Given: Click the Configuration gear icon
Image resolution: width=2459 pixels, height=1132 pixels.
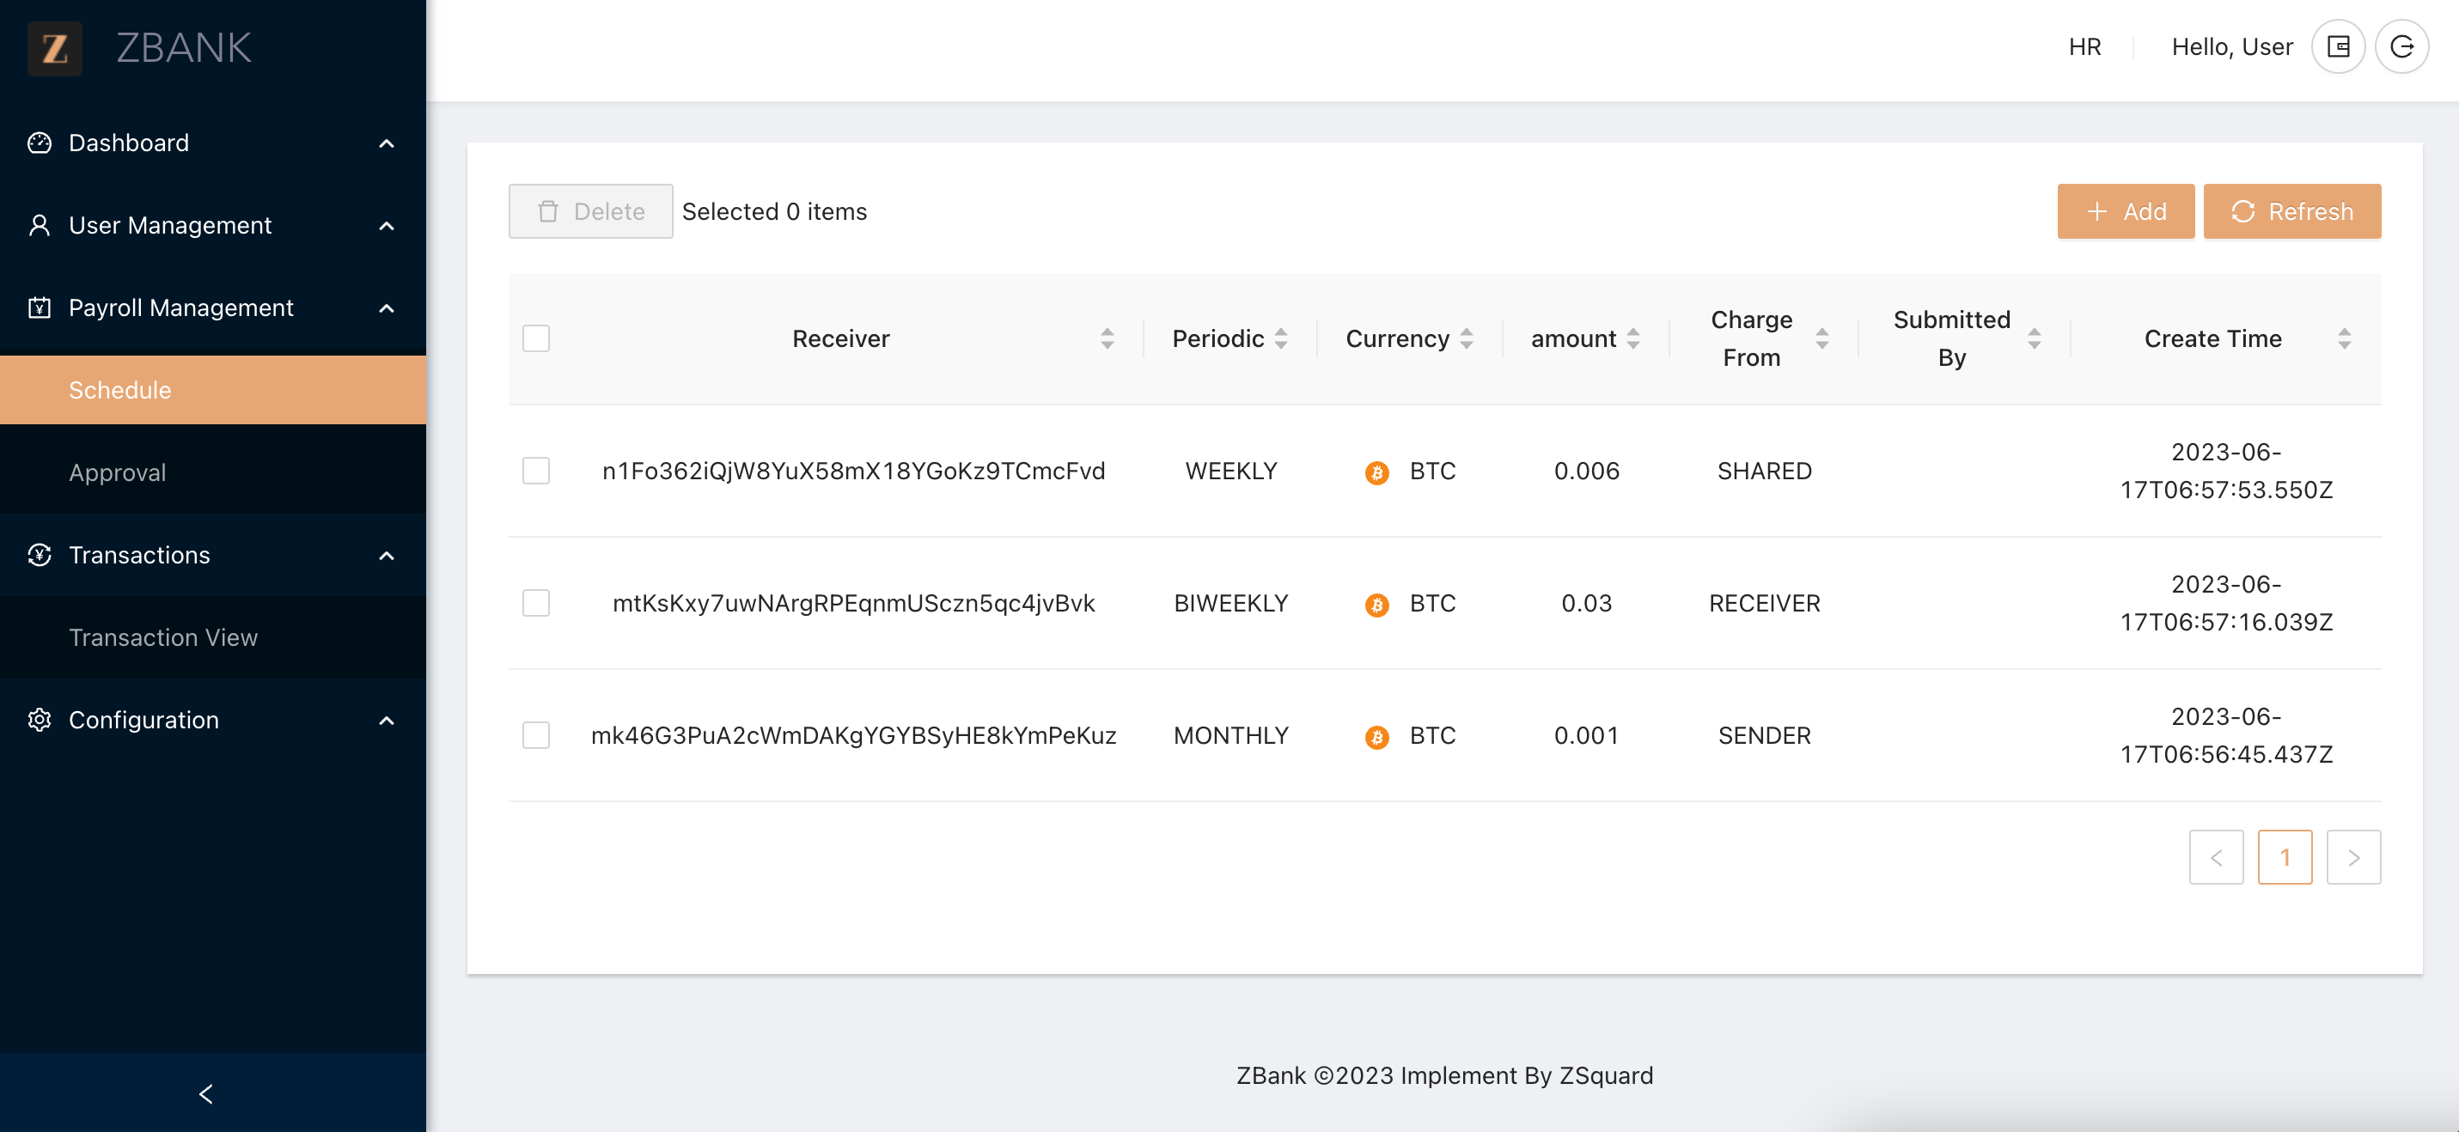Looking at the screenshot, I should click(x=40, y=720).
